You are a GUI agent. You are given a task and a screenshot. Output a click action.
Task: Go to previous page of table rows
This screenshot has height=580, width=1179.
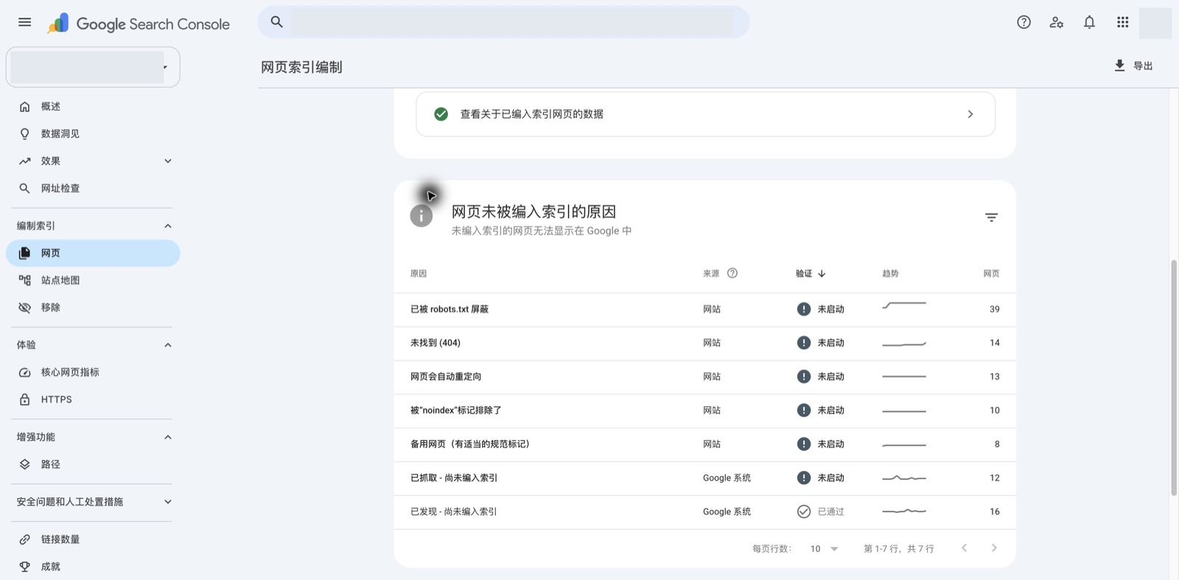pos(964,548)
